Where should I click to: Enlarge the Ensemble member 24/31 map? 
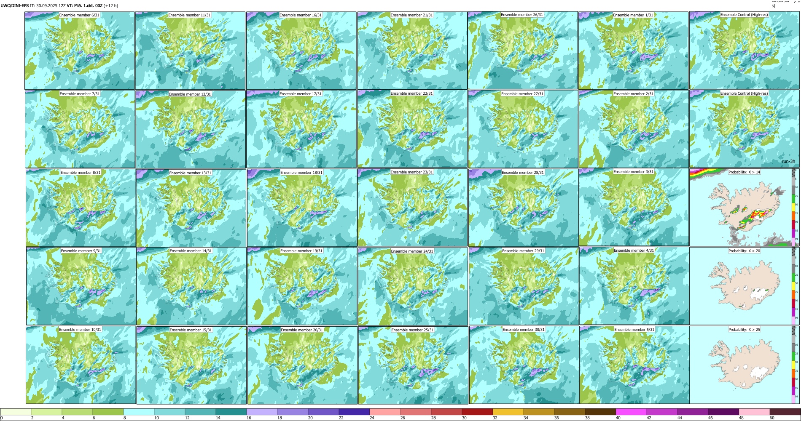(x=413, y=286)
